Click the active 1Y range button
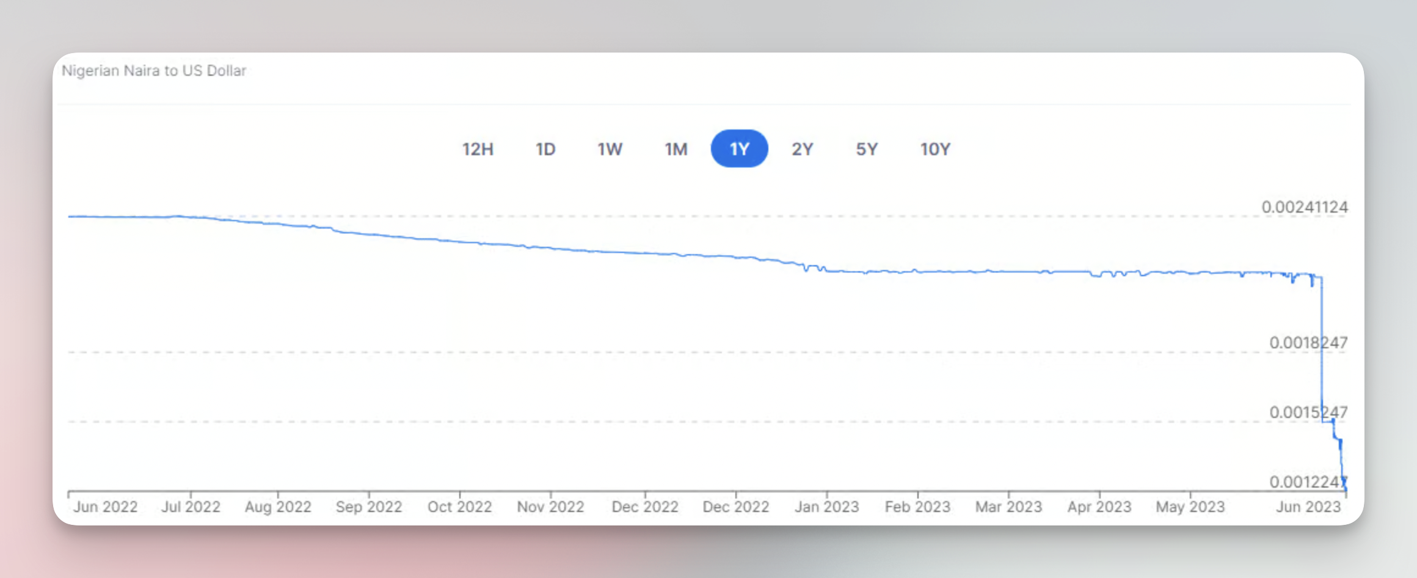1417x578 pixels. click(x=740, y=148)
